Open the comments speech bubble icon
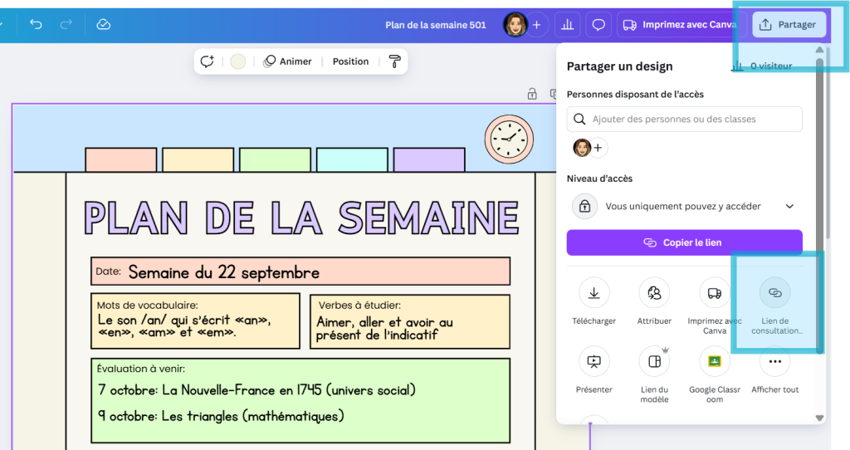 click(598, 25)
